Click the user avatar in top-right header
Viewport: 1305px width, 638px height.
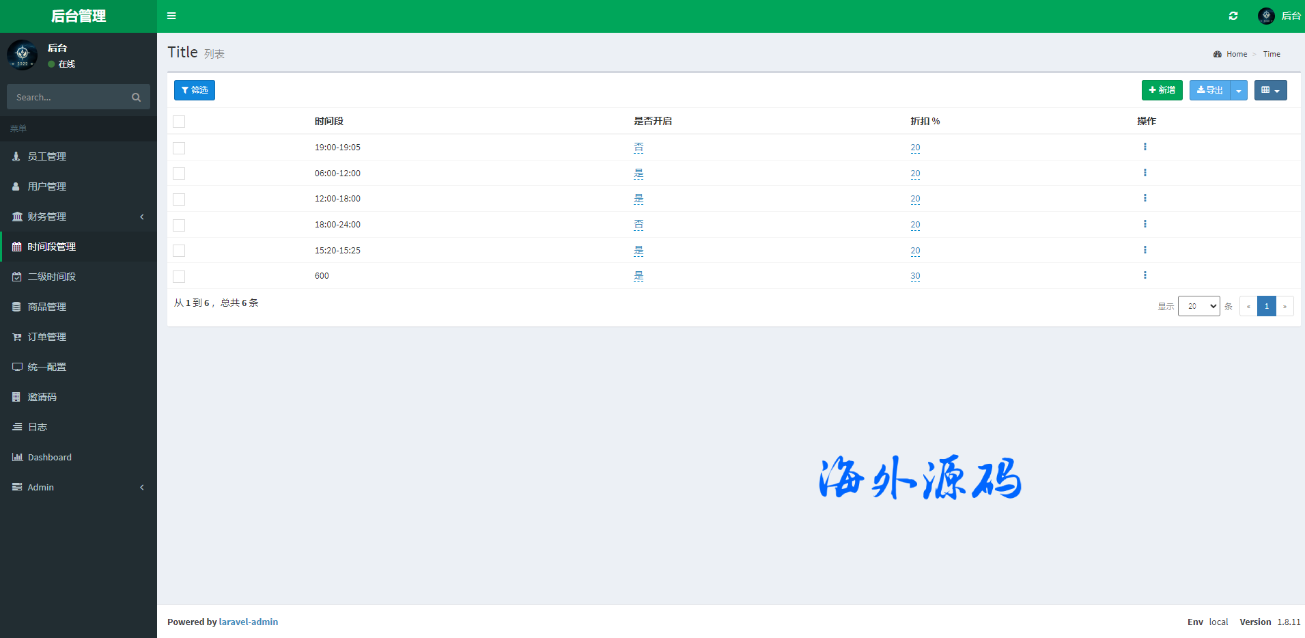pyautogui.click(x=1265, y=16)
